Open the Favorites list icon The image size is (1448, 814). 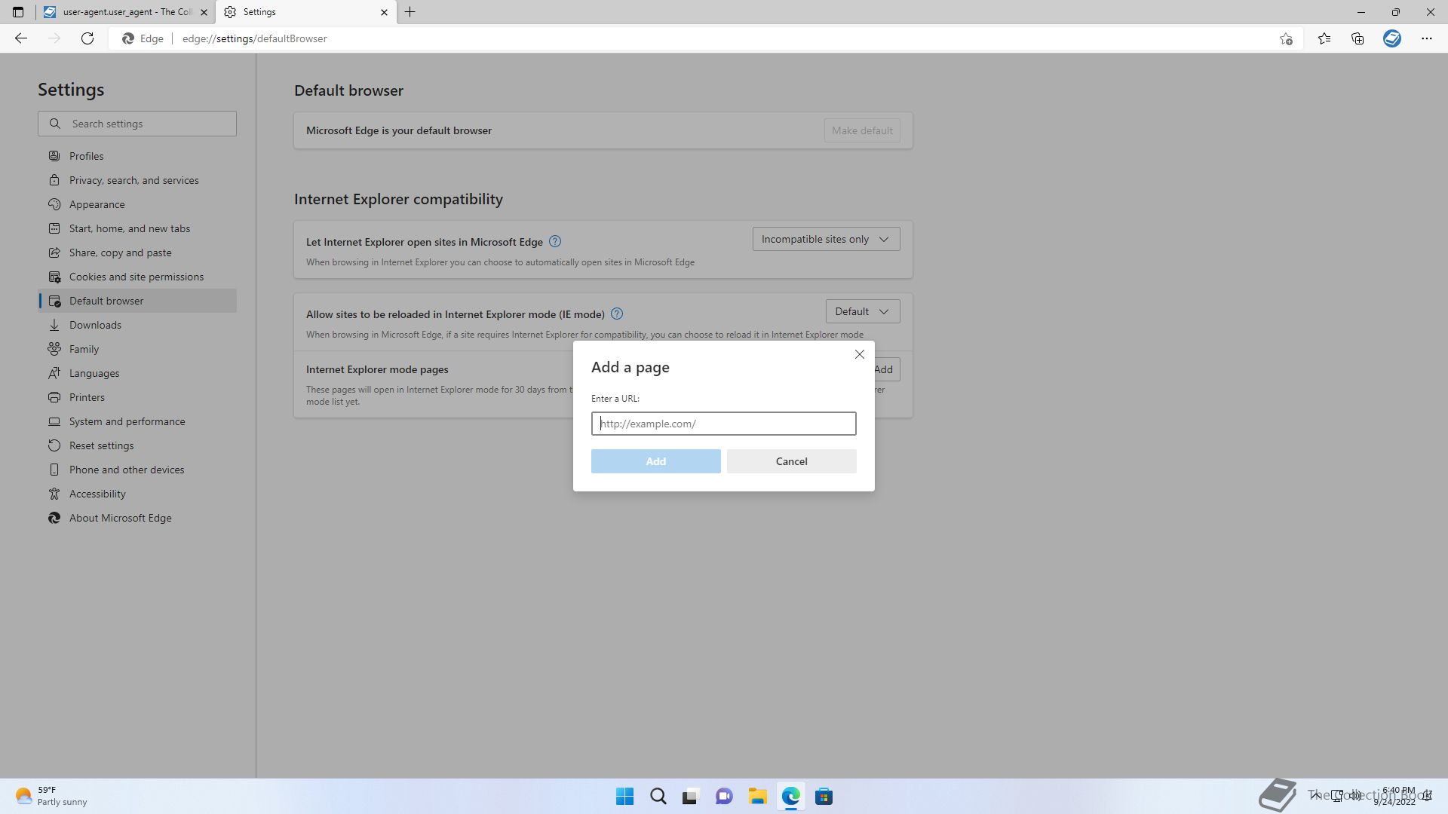(x=1324, y=38)
